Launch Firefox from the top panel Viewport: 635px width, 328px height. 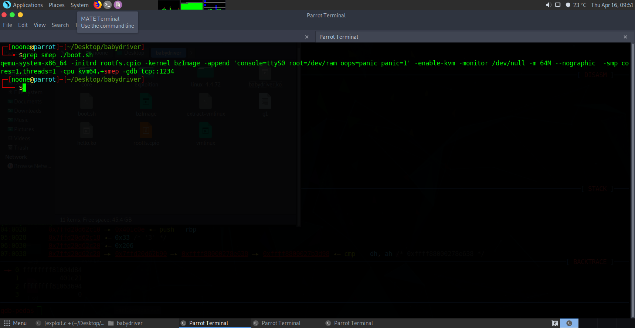98,5
